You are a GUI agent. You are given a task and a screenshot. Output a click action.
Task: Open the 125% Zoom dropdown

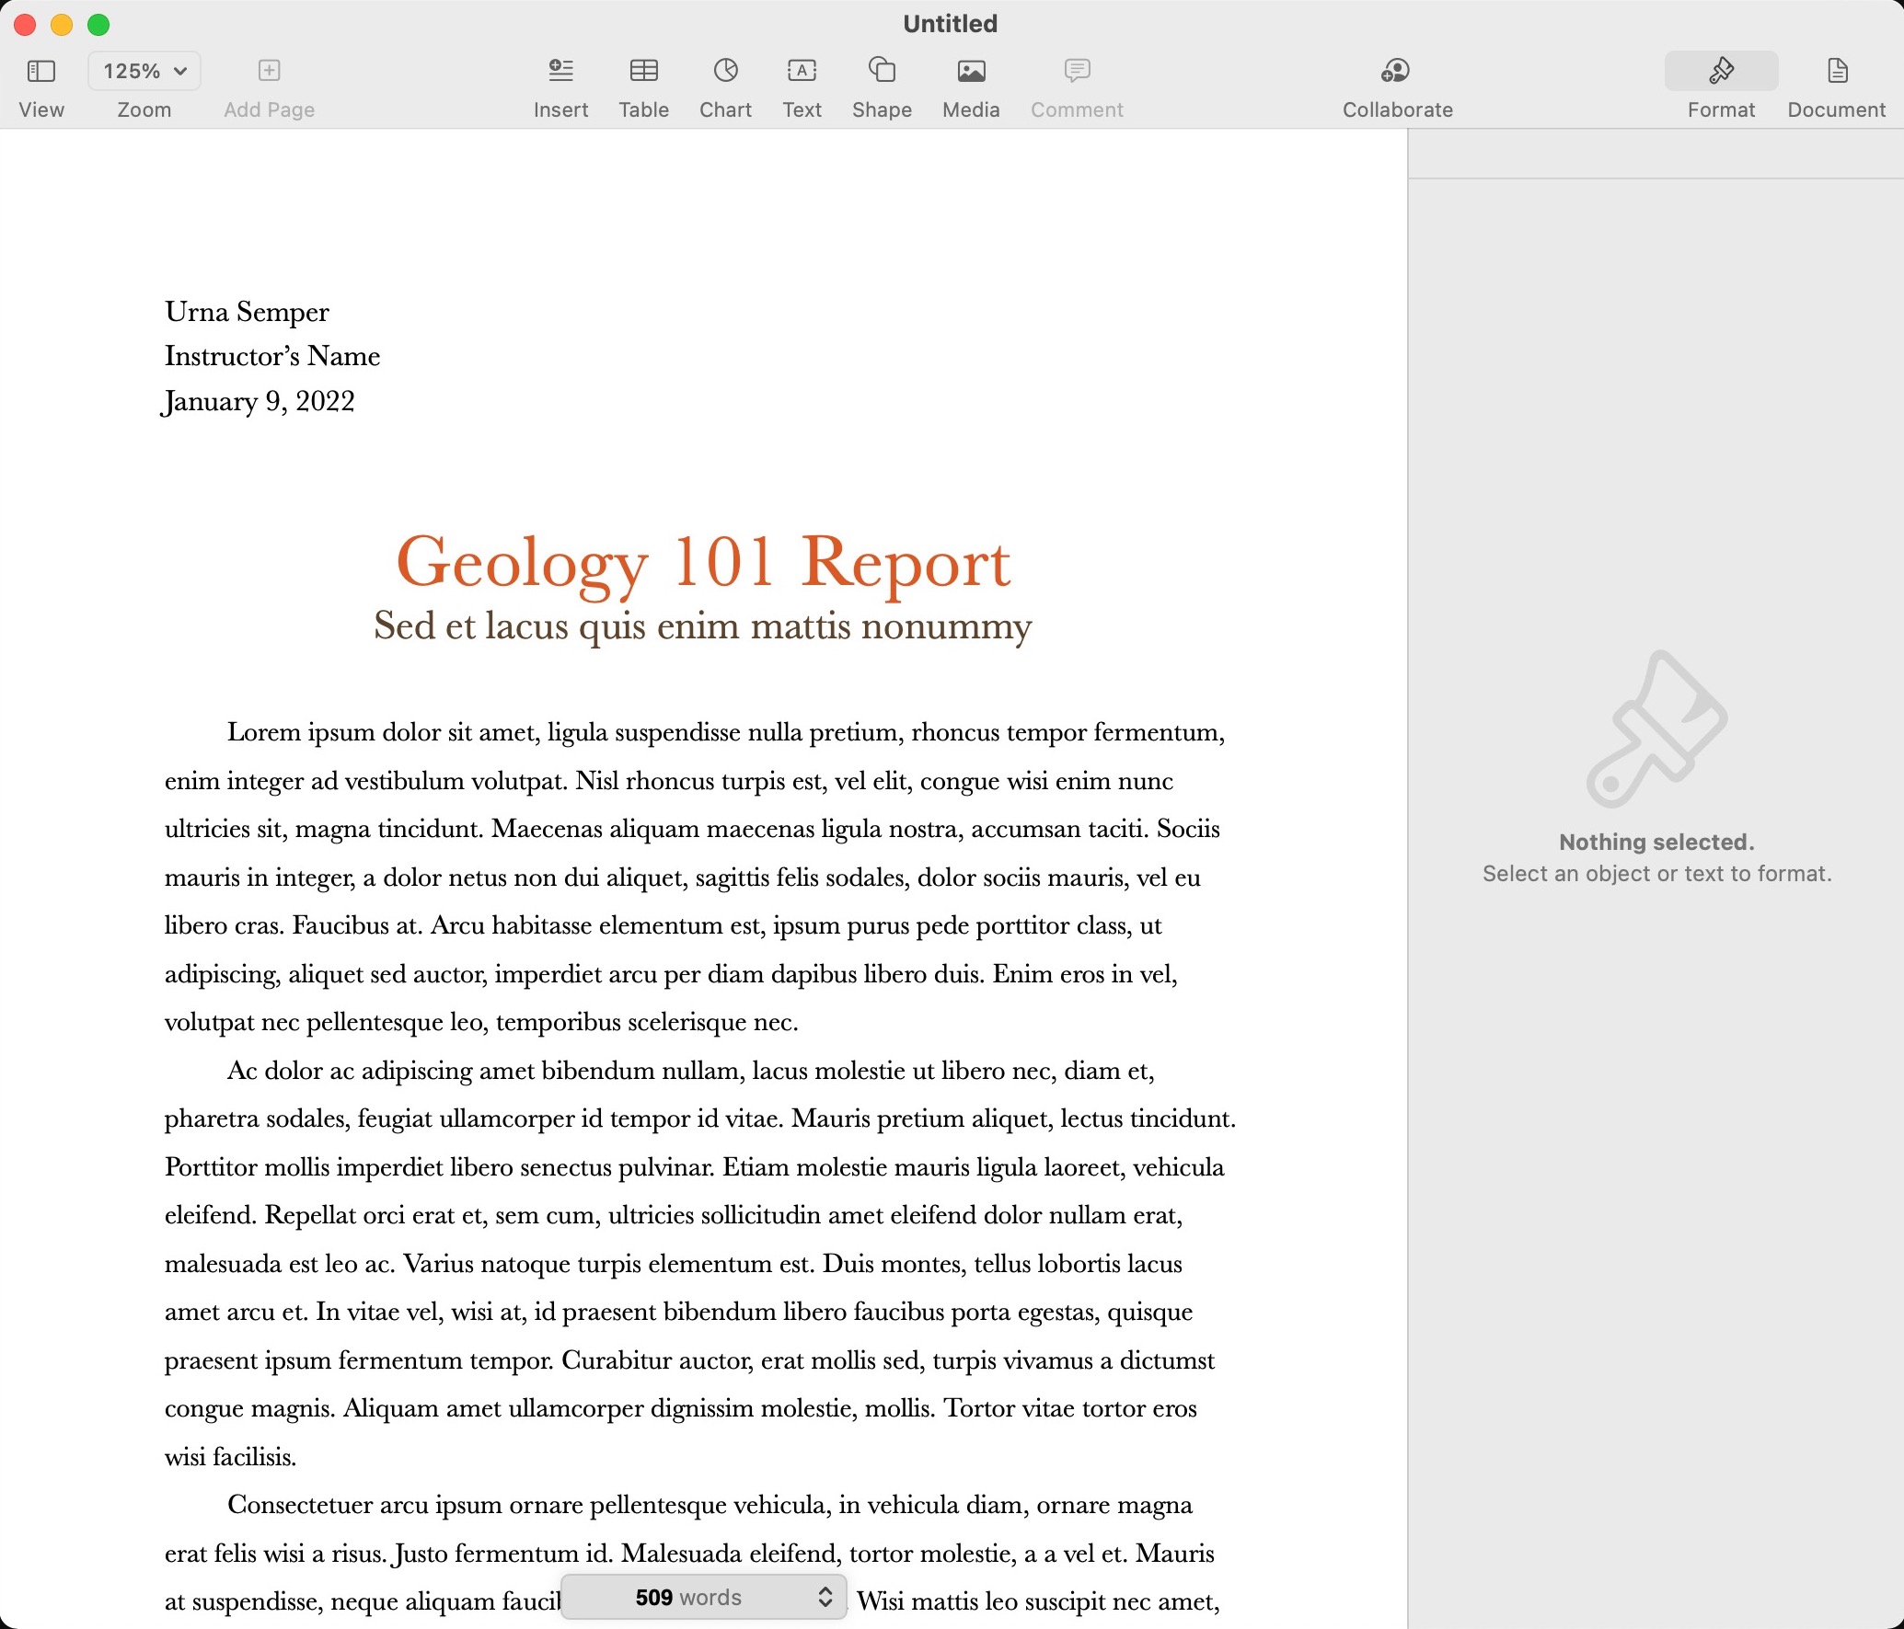[x=144, y=71]
